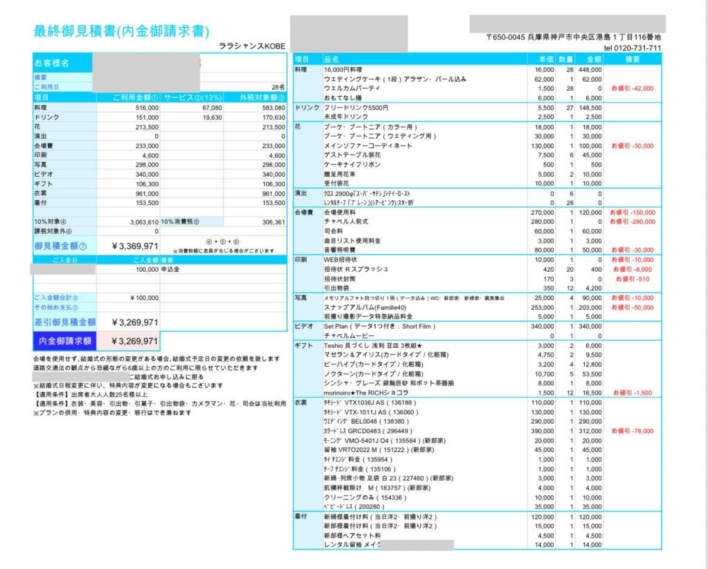Select the guest count 28名
The width and height of the screenshot is (708, 569).
[278, 87]
